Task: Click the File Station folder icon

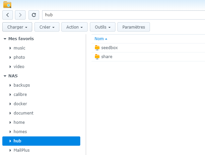Action: pyautogui.click(x=7, y=5)
